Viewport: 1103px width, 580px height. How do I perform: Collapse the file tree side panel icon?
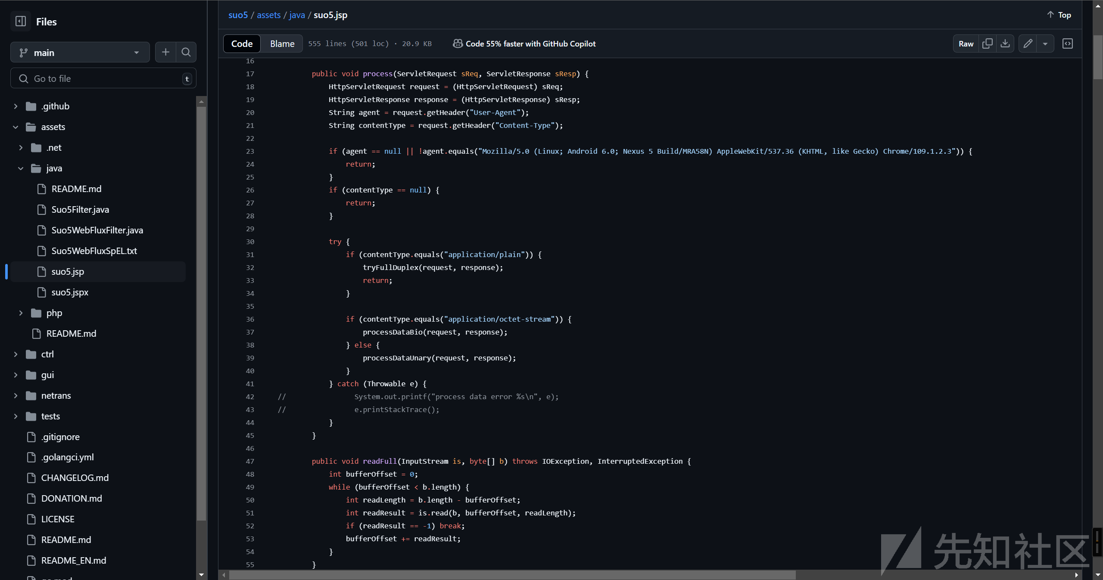[21, 21]
